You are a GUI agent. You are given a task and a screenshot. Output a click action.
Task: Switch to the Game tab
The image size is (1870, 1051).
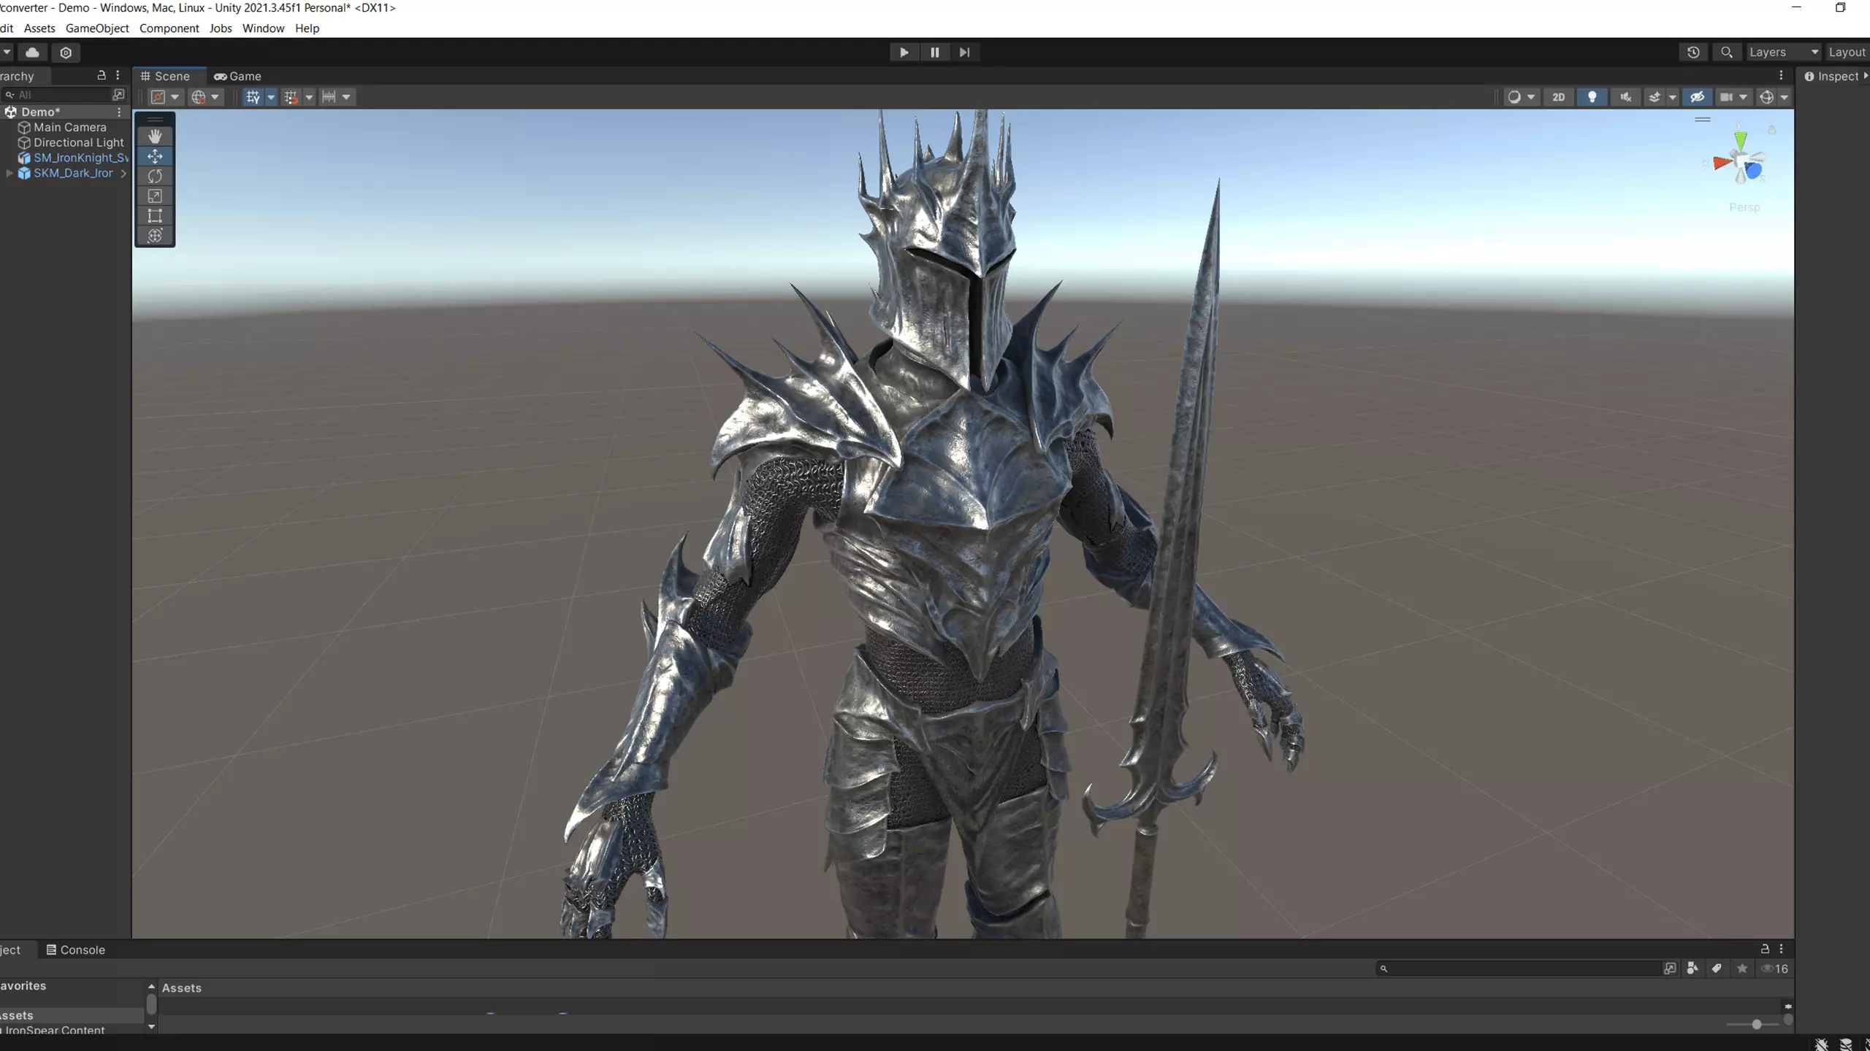[x=237, y=76]
